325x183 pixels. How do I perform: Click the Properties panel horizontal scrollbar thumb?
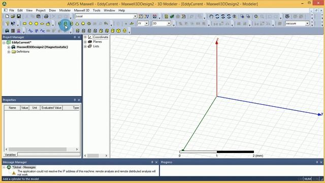[38, 149]
